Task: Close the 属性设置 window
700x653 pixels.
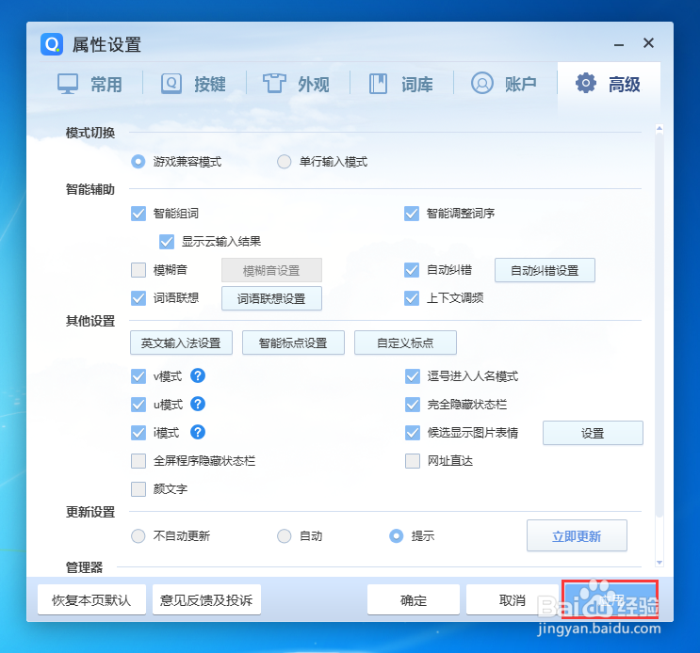Action: click(649, 42)
